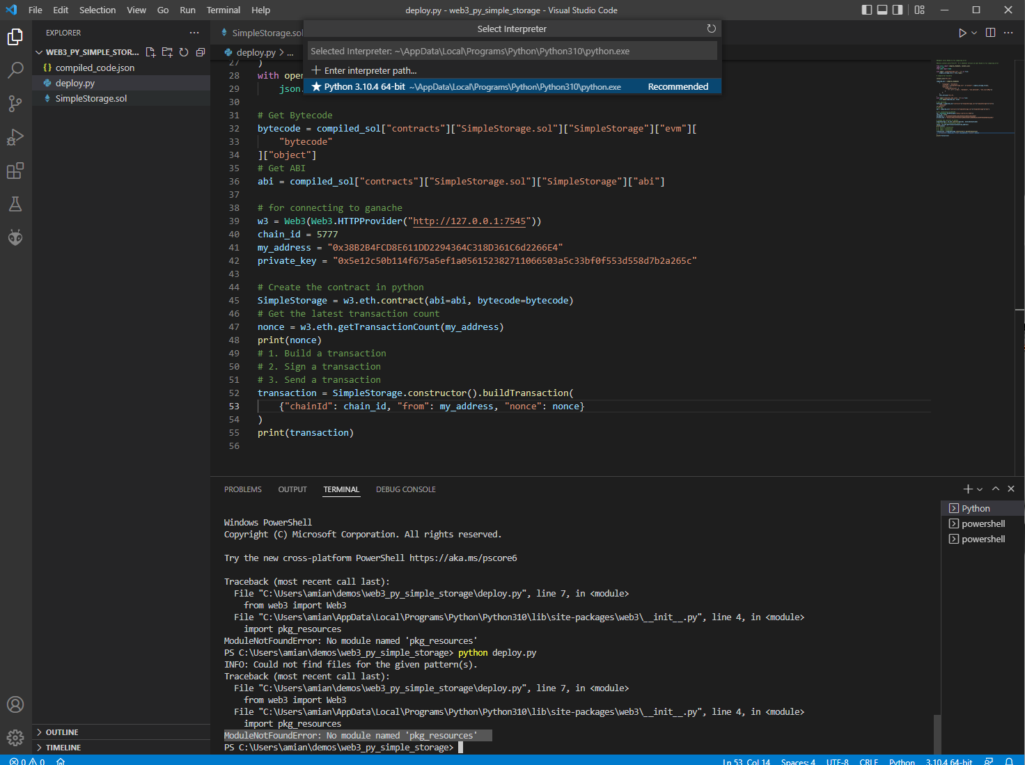
Task: Toggle the secondary side bar layout button
Action: [898, 10]
